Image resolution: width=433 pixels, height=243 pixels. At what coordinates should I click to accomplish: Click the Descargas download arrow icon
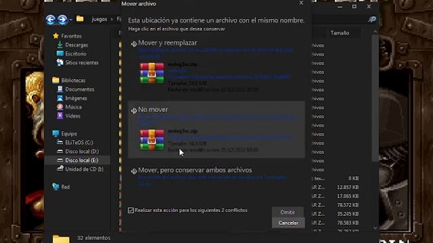pyautogui.click(x=60, y=45)
